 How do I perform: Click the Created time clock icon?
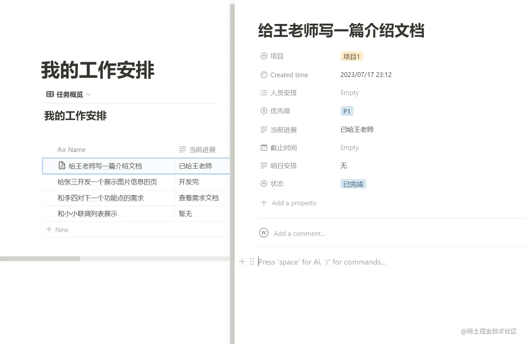tap(264, 75)
